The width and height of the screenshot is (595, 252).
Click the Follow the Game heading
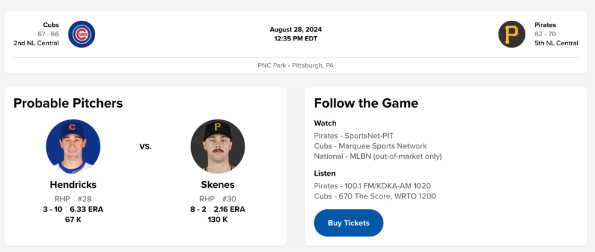pos(366,103)
